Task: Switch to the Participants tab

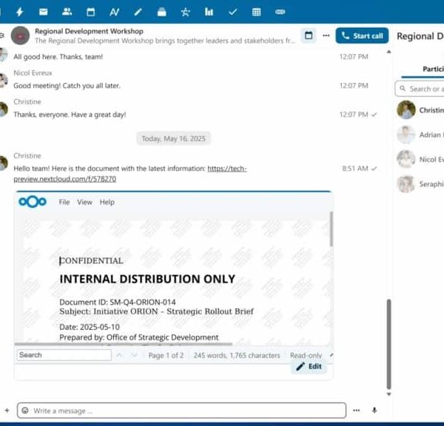Action: [x=433, y=69]
